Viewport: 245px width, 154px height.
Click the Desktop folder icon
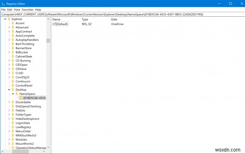pyautogui.click(x=13, y=89)
